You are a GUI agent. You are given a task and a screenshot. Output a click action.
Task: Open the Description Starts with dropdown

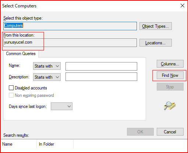[x=47, y=77]
